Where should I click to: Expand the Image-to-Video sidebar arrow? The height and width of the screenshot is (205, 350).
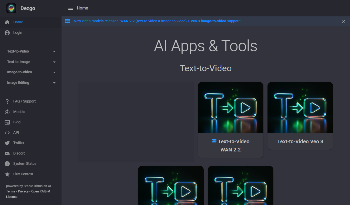click(54, 73)
